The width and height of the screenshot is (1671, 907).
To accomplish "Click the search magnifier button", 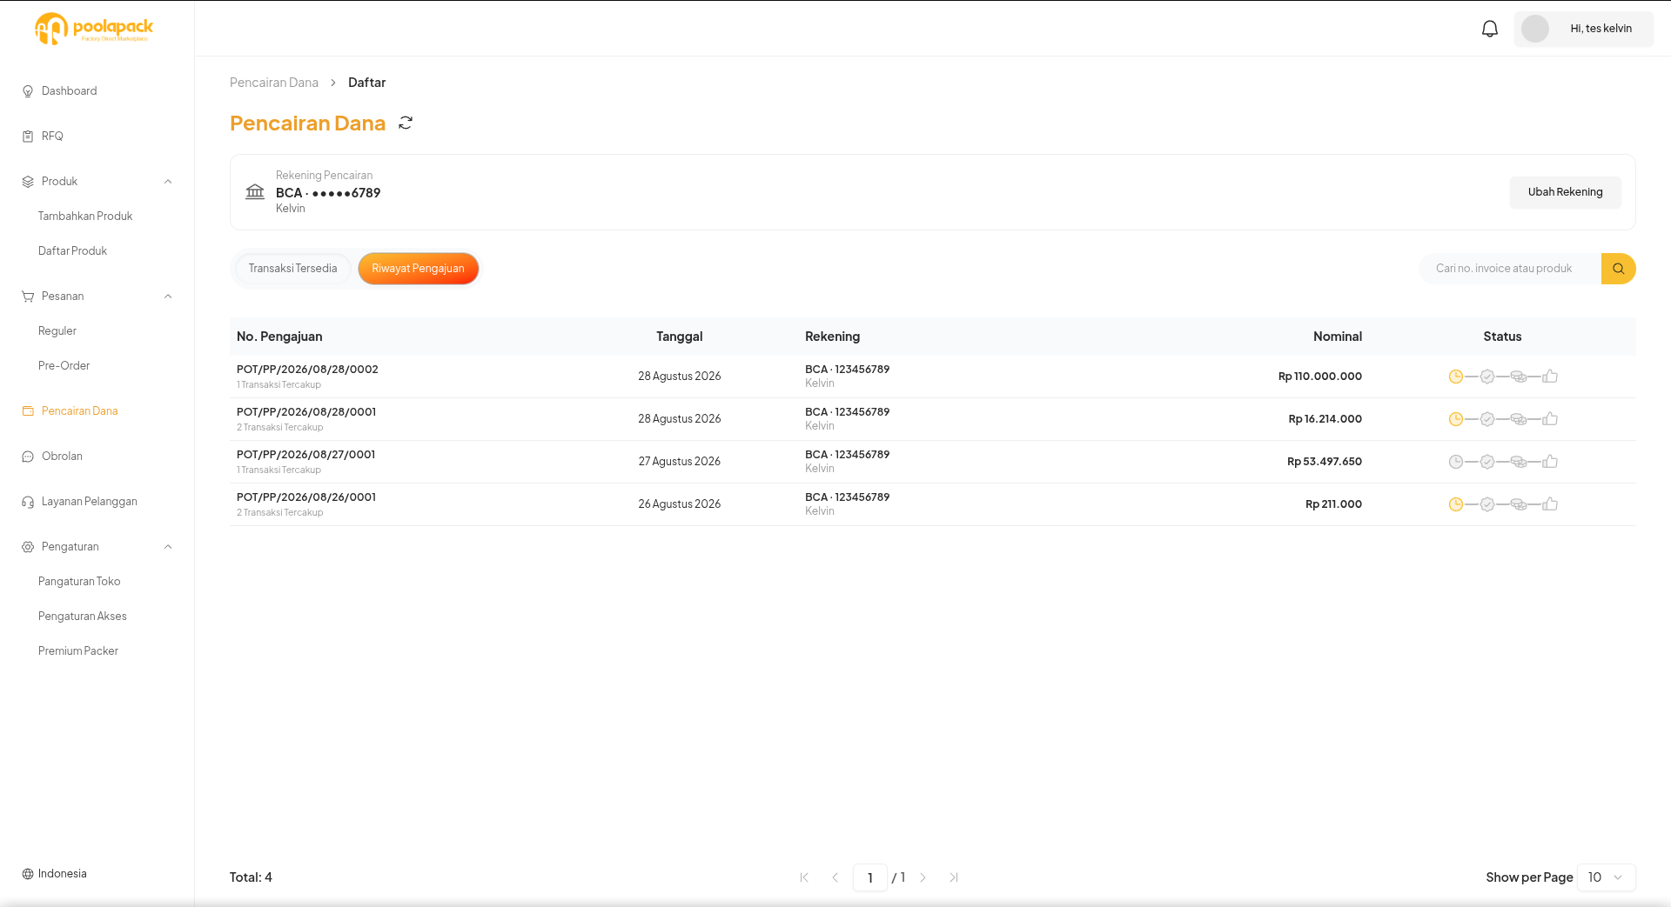I will click(1618, 269).
